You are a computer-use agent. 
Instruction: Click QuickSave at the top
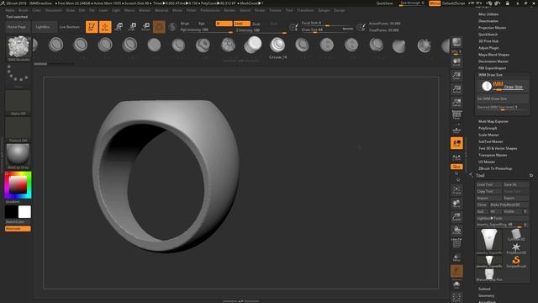pyautogui.click(x=384, y=3)
